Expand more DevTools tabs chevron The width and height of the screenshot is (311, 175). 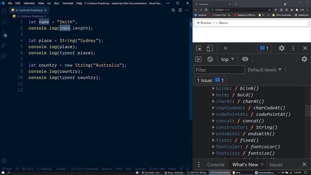pyautogui.click(x=225, y=48)
